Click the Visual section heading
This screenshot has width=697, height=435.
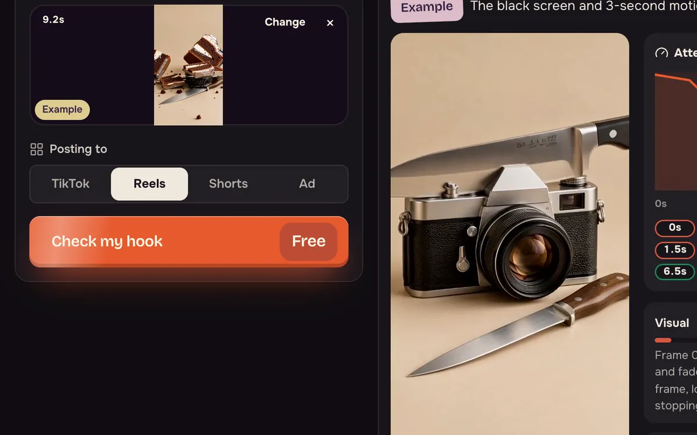(672, 323)
